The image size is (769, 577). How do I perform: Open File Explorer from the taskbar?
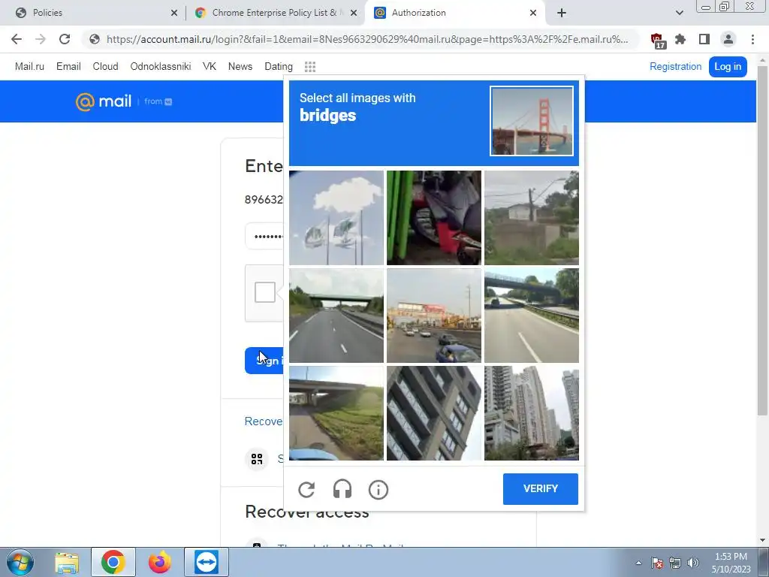[67, 562]
